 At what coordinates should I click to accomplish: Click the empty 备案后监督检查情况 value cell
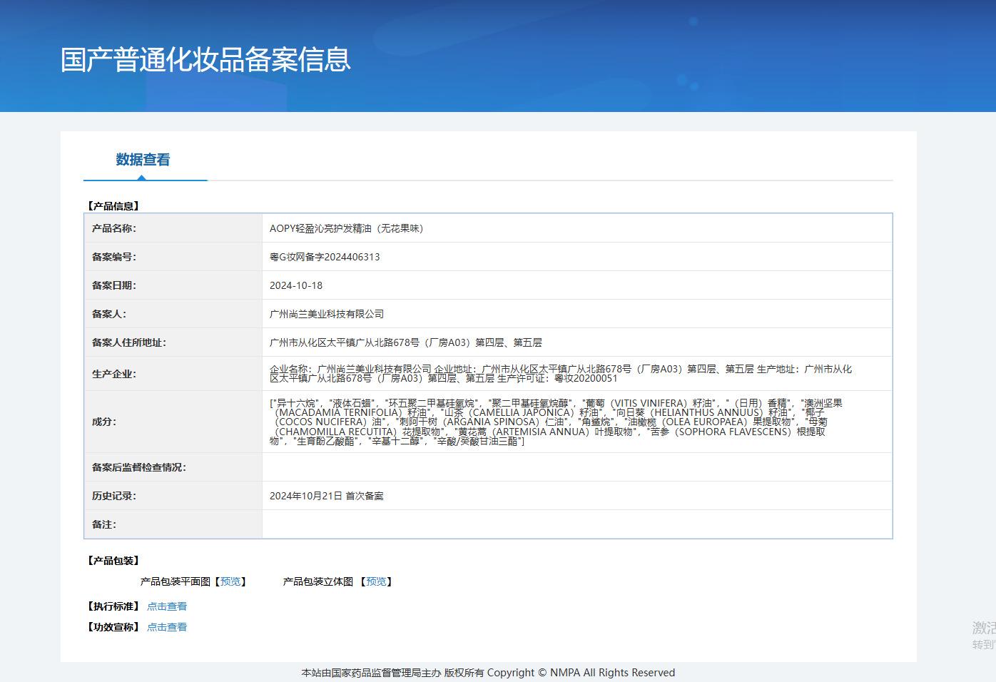[x=576, y=467]
